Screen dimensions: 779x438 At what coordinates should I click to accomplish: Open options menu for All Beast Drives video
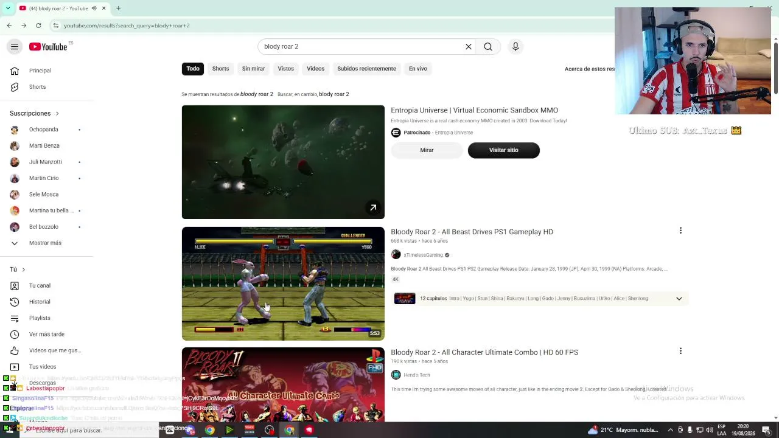(680, 231)
